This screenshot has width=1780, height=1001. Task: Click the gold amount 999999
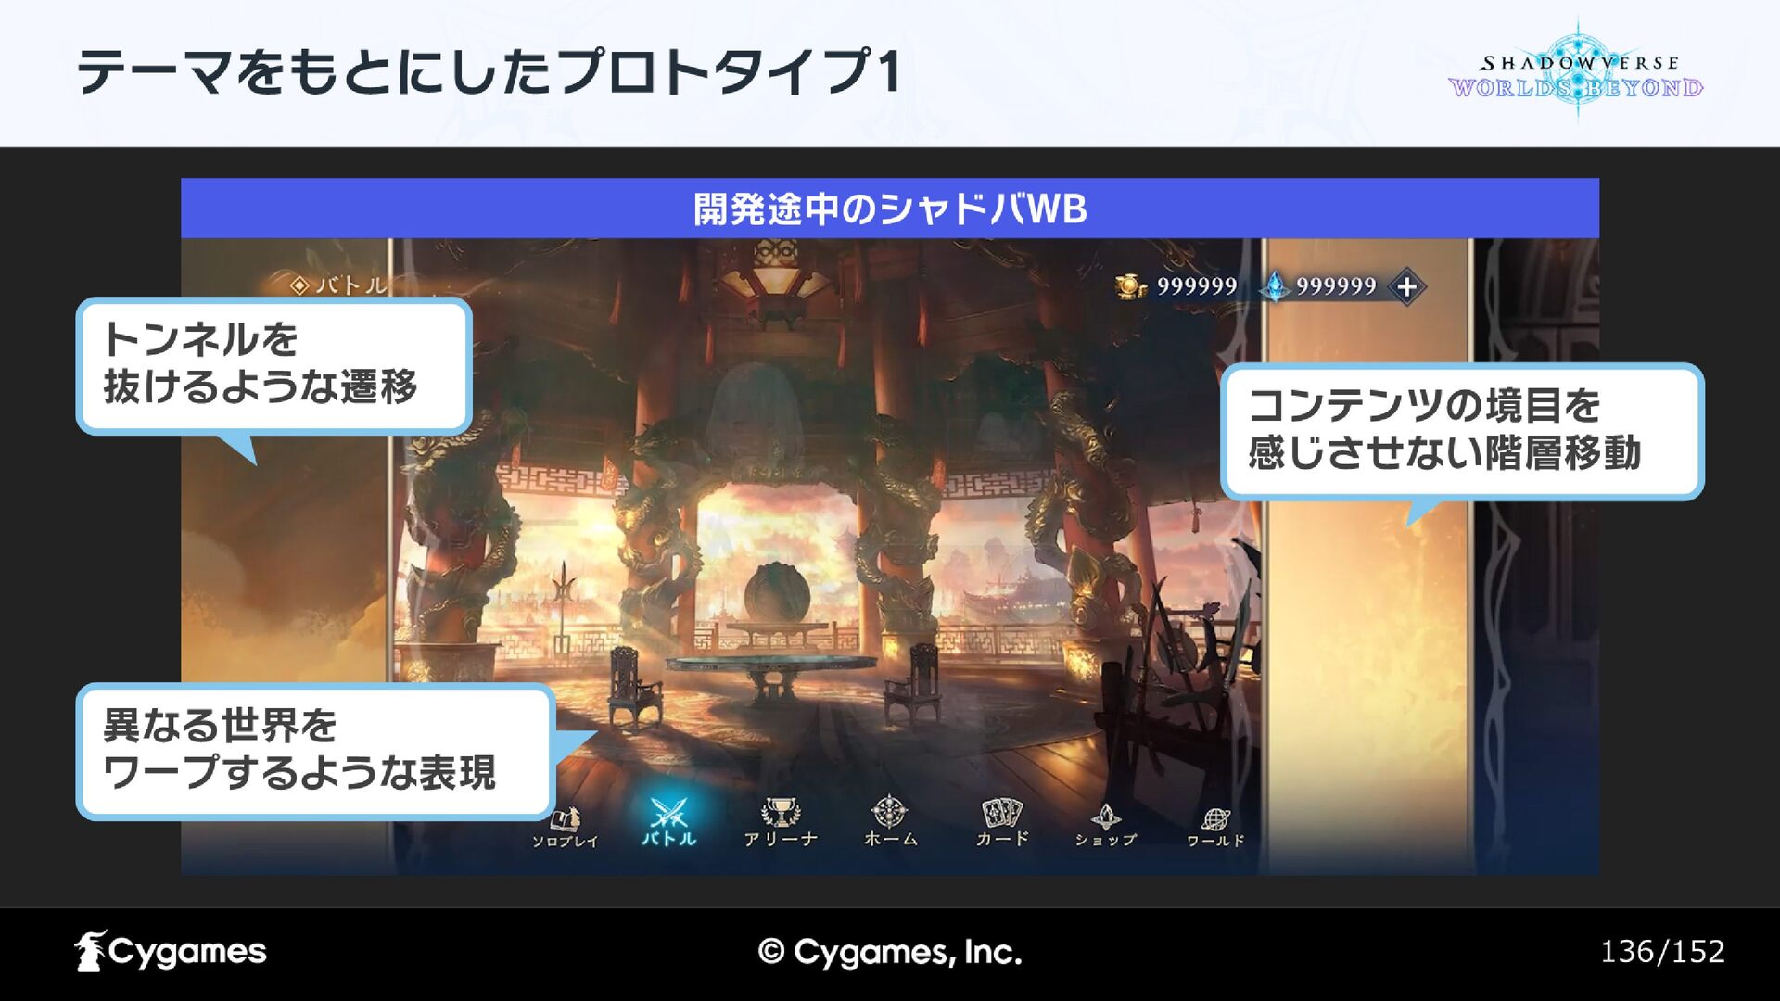click(x=1197, y=286)
